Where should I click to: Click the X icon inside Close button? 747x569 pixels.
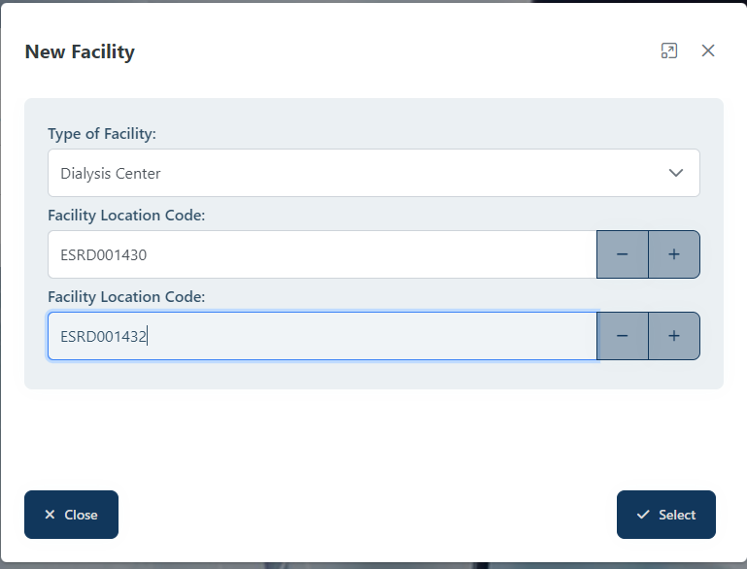coord(50,515)
